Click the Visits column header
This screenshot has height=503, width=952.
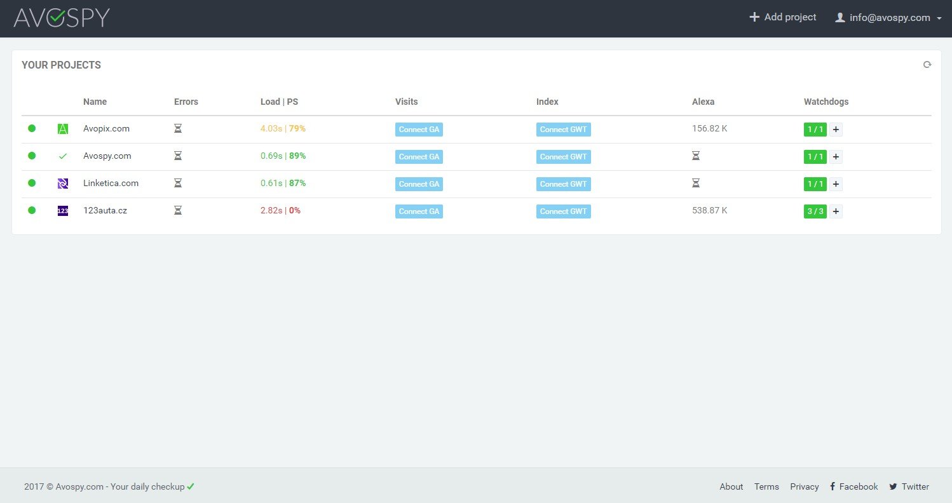click(407, 102)
